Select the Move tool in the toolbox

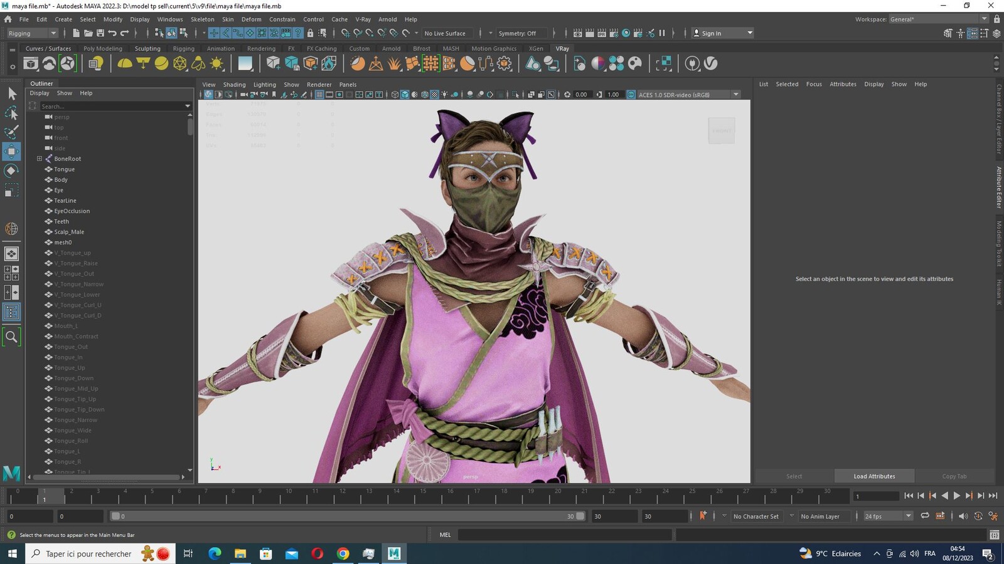[x=11, y=151]
